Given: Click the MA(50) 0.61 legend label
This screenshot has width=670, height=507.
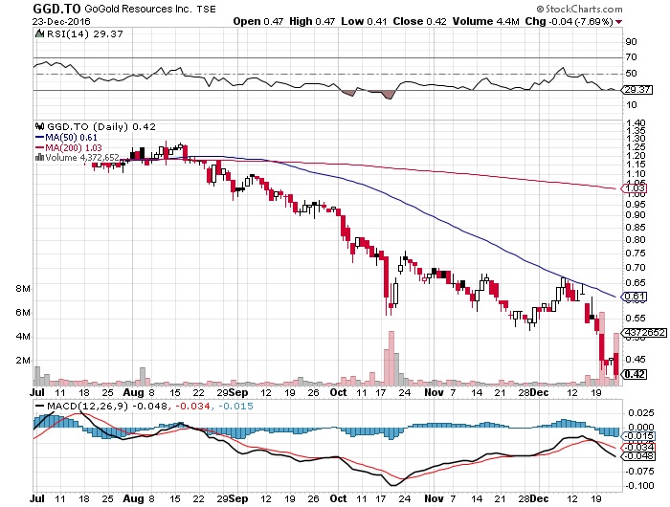Looking at the screenshot, I should [72, 138].
